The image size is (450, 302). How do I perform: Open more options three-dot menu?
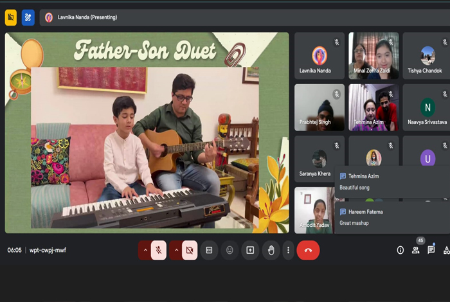[x=288, y=251]
